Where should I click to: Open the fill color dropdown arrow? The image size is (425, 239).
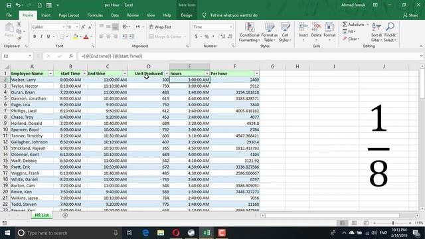[80, 37]
